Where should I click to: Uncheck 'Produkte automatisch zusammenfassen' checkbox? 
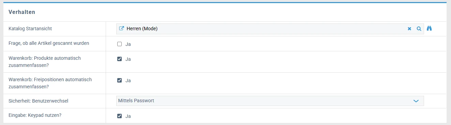pos(119,59)
